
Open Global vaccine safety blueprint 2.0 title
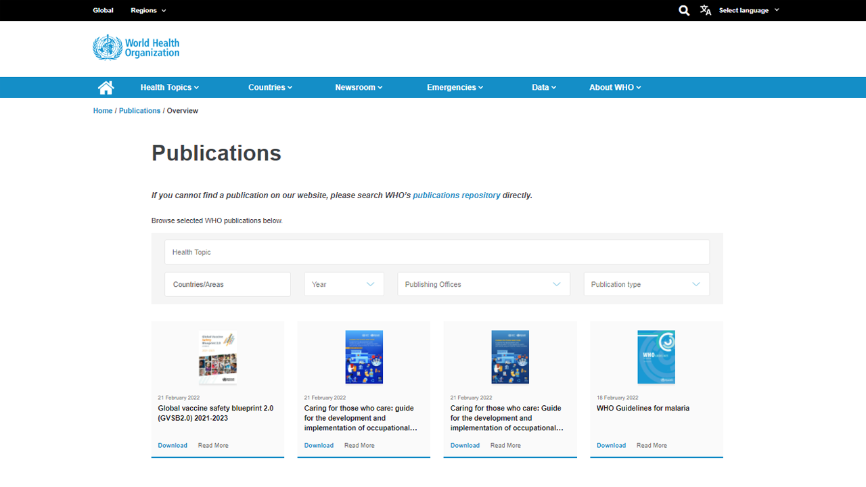tap(216, 413)
